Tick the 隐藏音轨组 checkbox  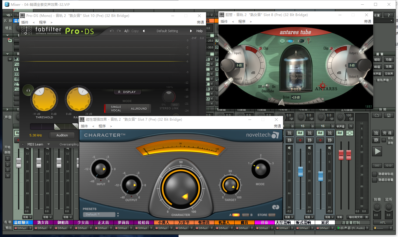375,174
